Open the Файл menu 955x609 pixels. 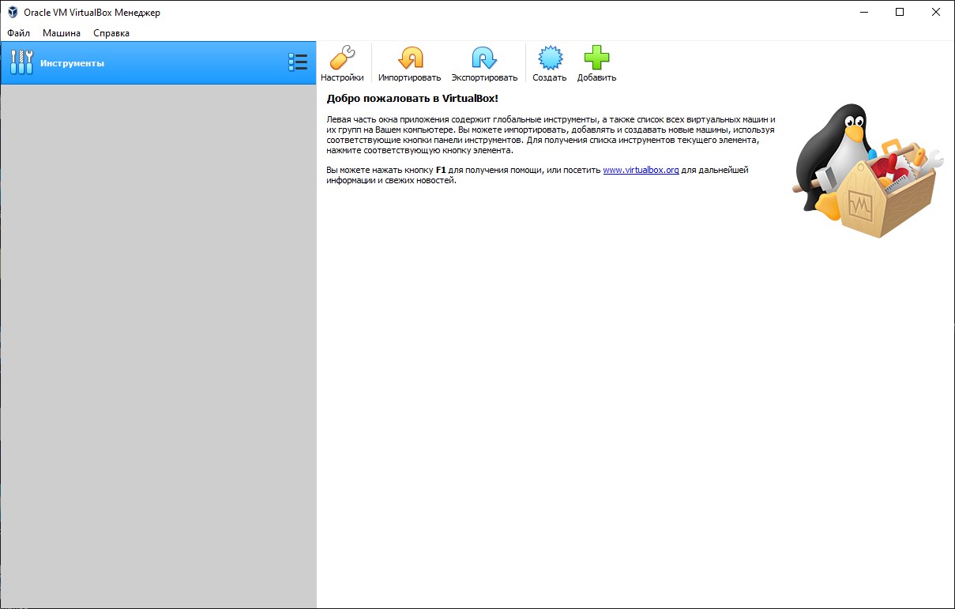[x=18, y=33]
